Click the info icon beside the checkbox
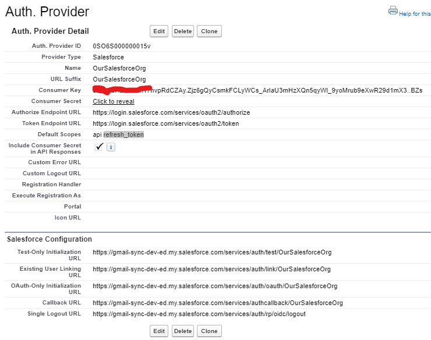This screenshot has width=431, height=340. click(111, 148)
